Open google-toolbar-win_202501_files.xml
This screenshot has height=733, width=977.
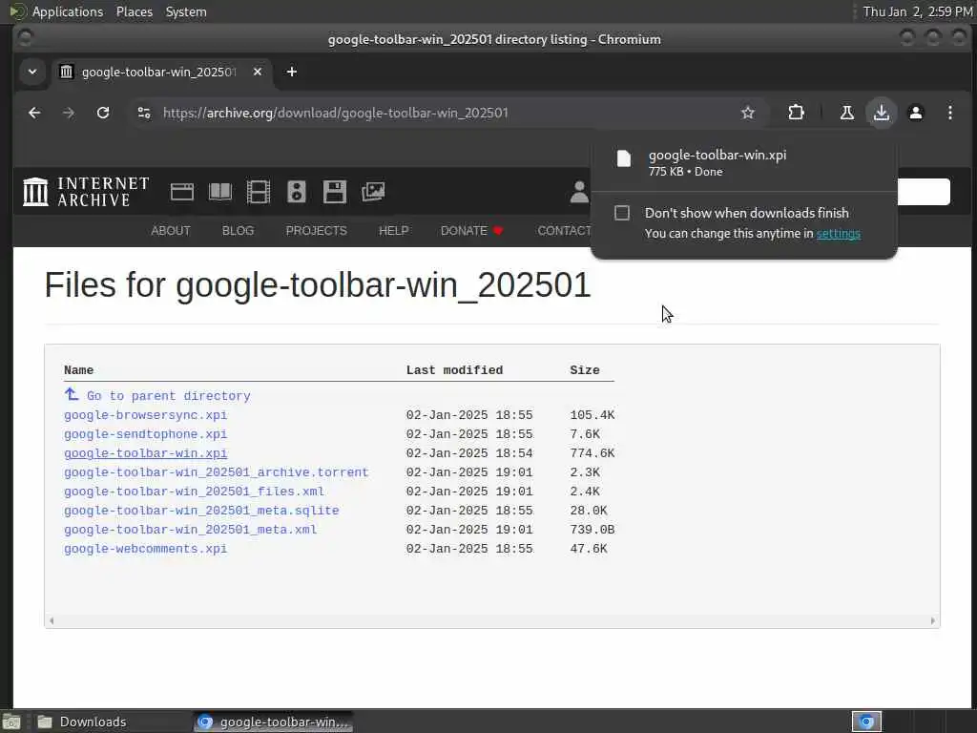(x=194, y=492)
